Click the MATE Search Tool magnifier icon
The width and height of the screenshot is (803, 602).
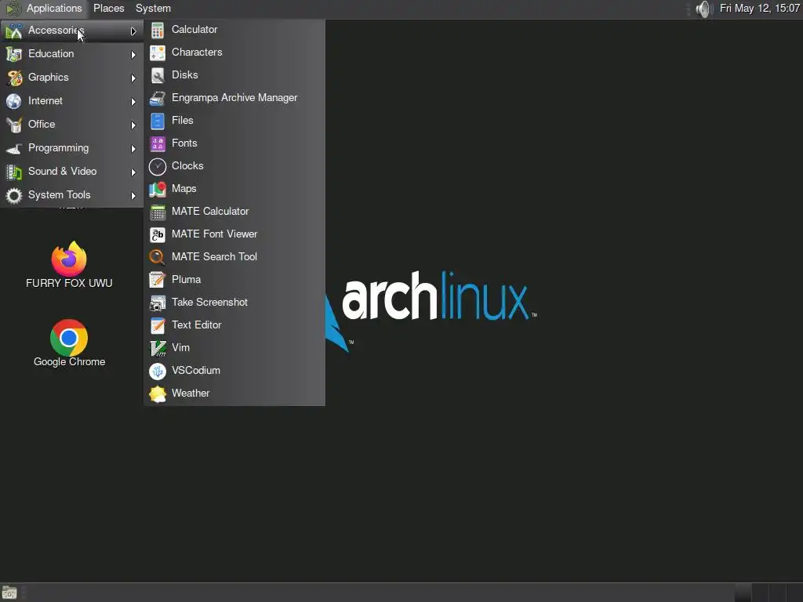[x=157, y=257]
